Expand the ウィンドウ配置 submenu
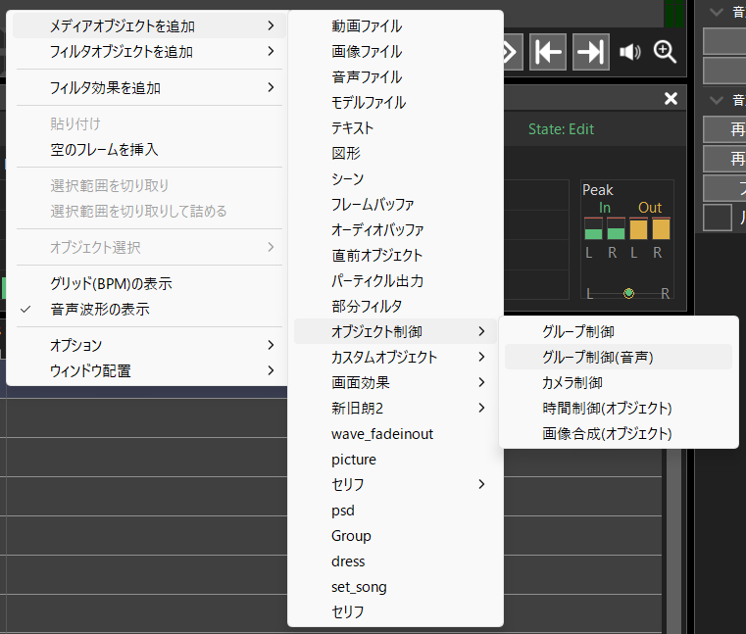Image resolution: width=746 pixels, height=634 pixels. pos(150,370)
